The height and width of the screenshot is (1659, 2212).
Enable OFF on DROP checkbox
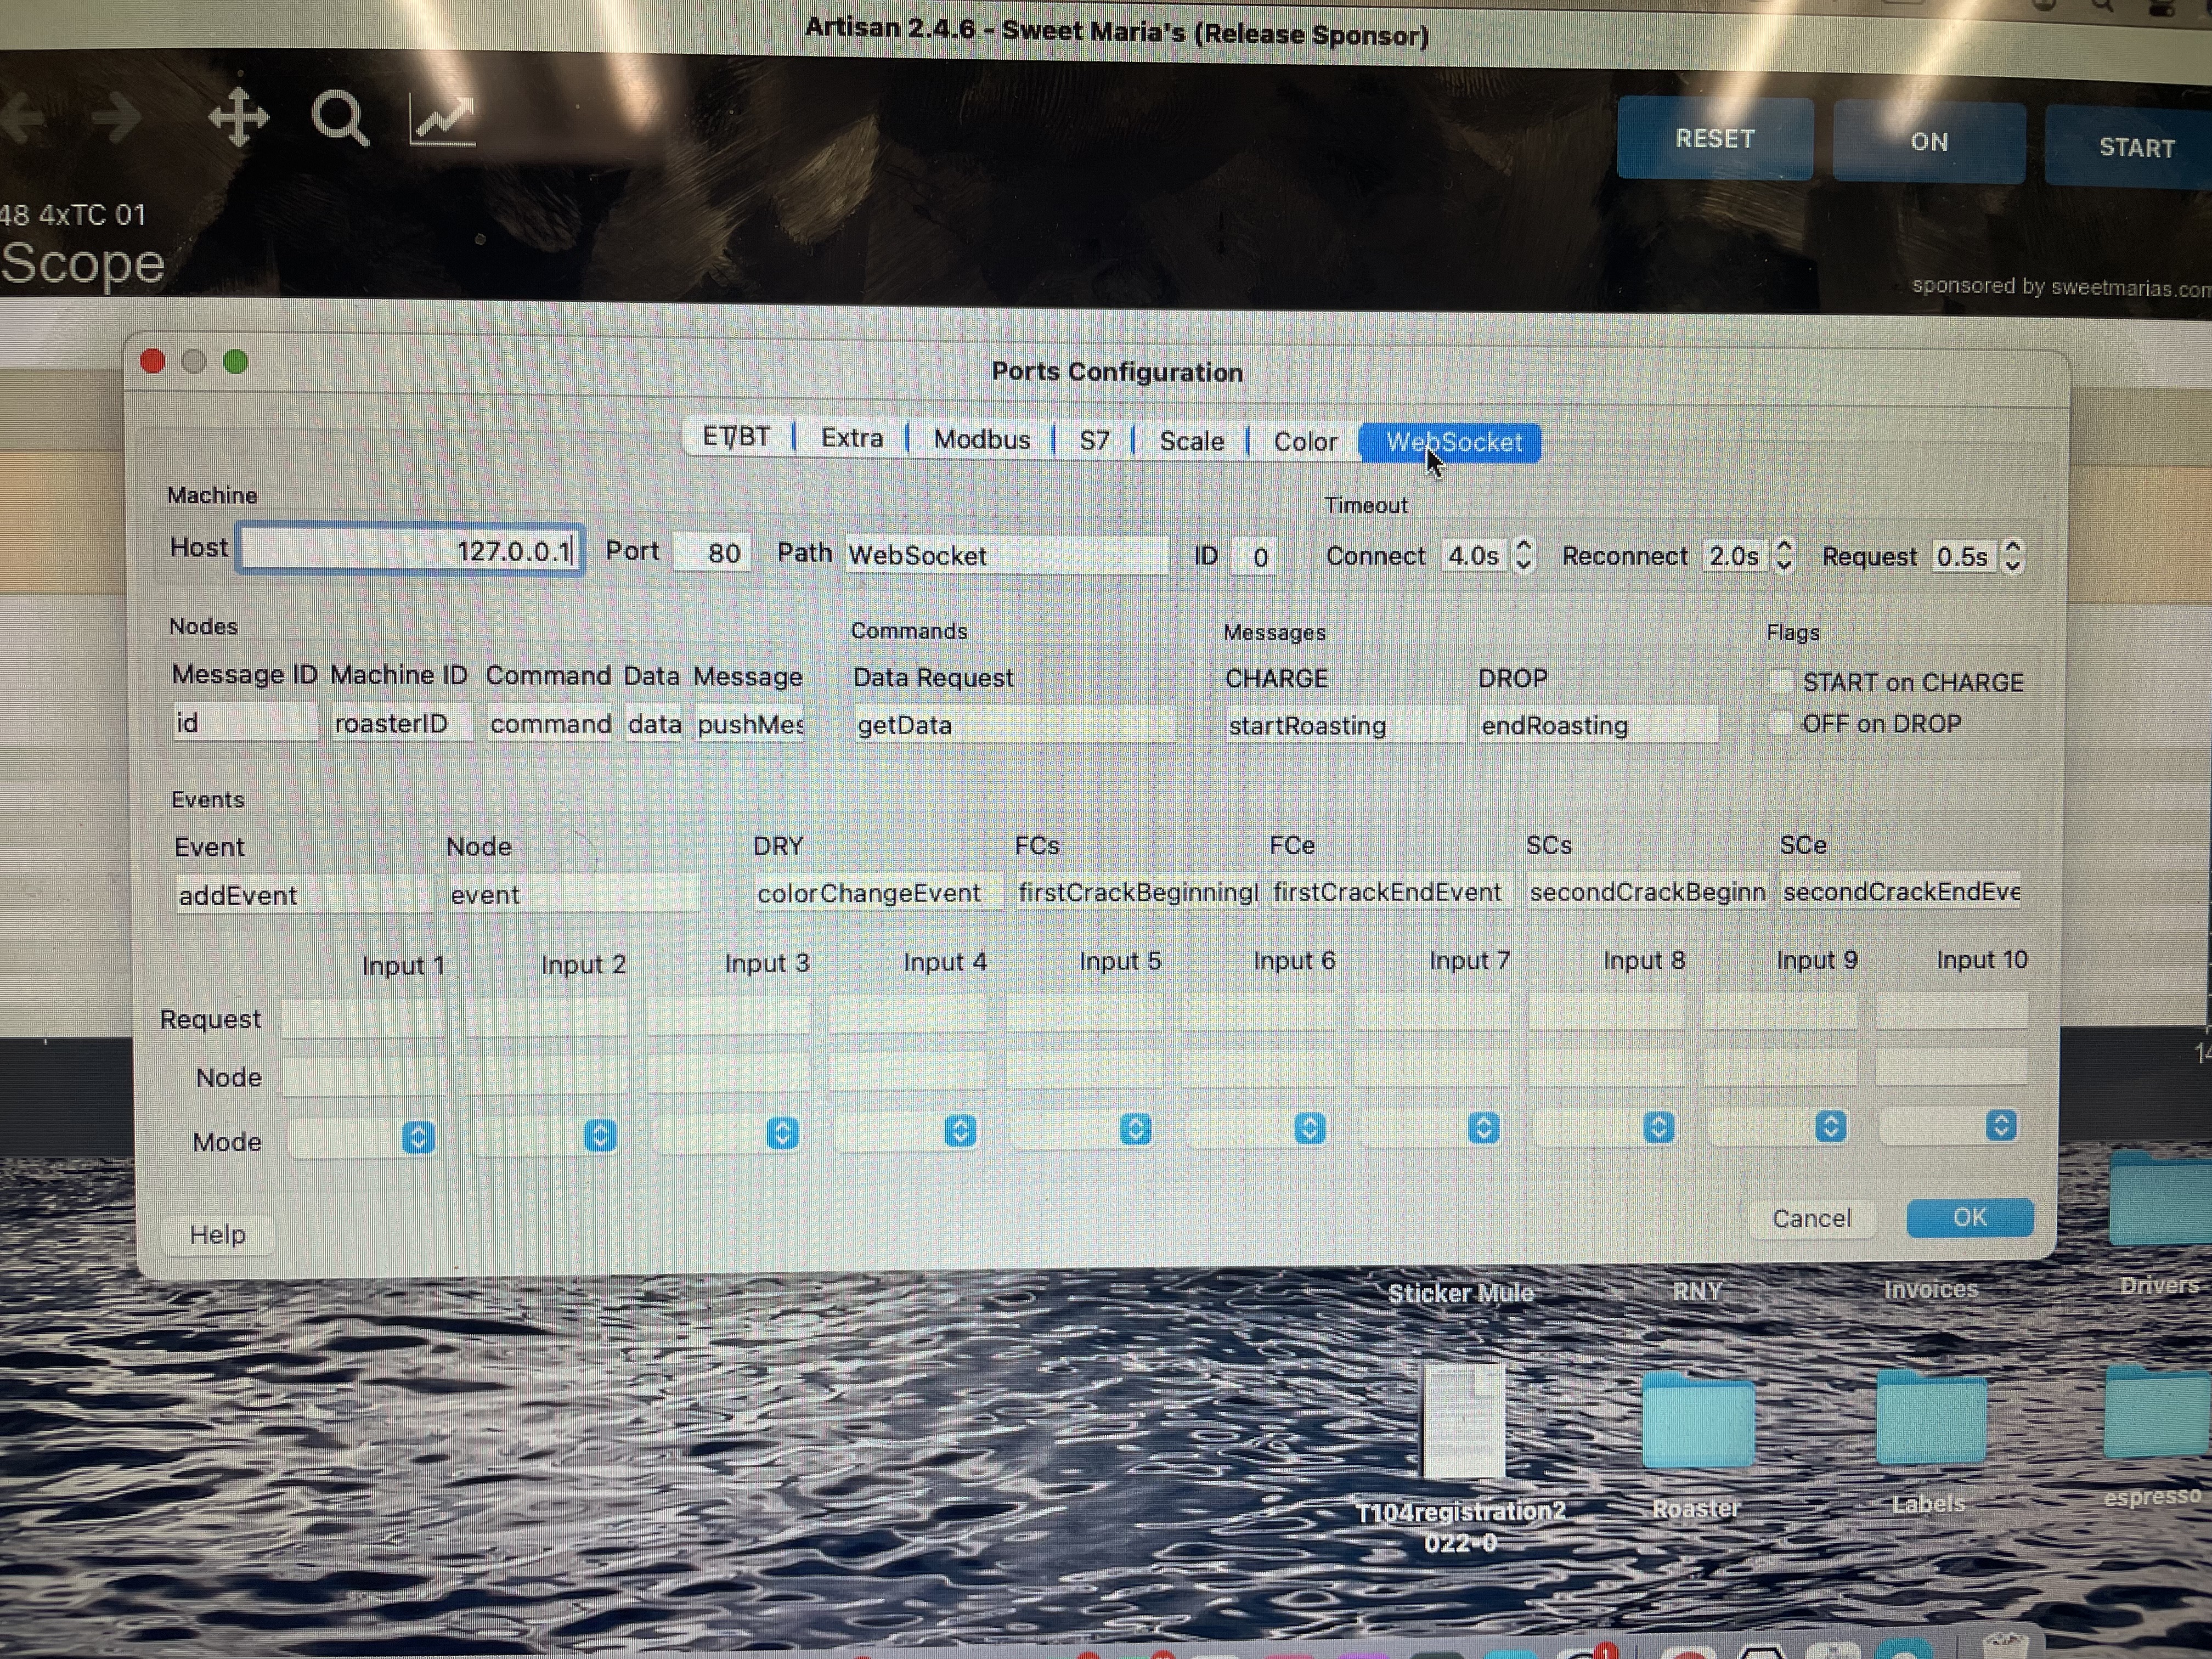pos(1781,723)
